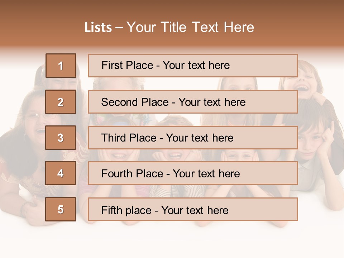Click the number 1 box

click(61, 66)
